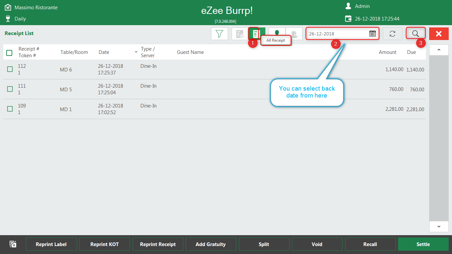Viewport: 452px width, 254px height.
Task: Click the Type / Server column header
Action: [x=148, y=52]
